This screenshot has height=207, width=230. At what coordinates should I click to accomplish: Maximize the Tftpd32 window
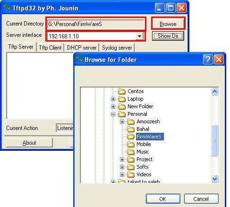[170, 8]
